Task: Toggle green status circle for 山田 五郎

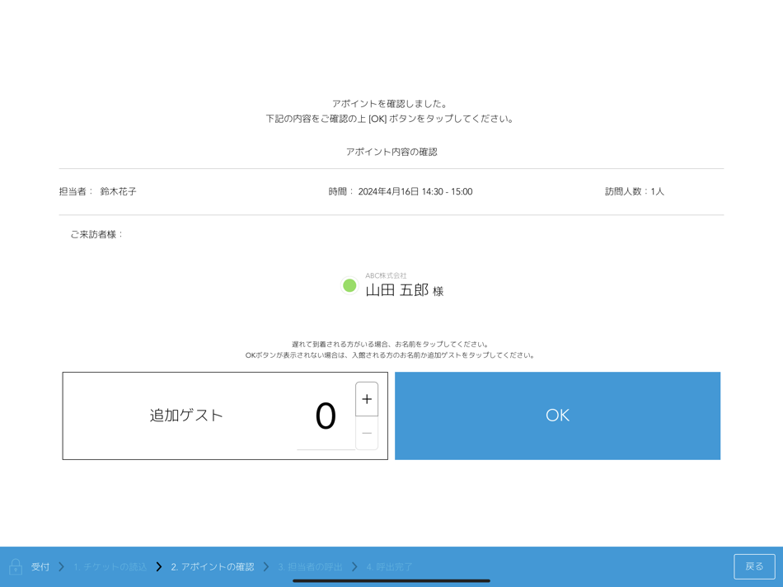Action: click(349, 286)
